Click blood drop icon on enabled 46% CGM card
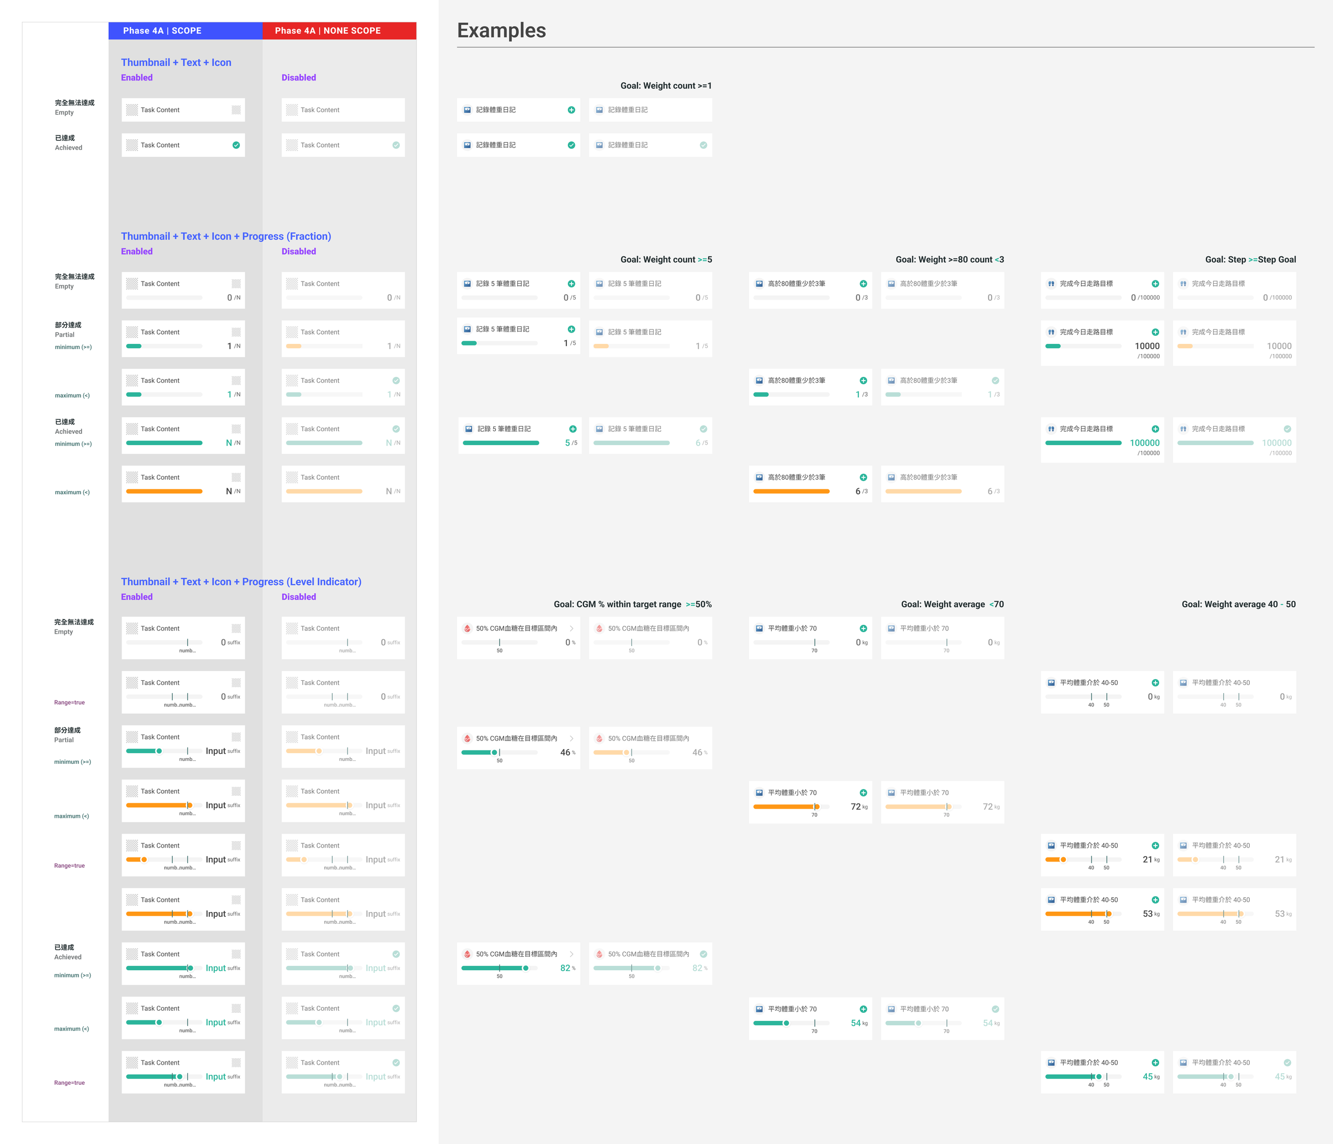 click(467, 738)
